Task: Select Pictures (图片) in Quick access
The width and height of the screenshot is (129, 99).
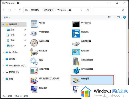Action: pos(12,45)
